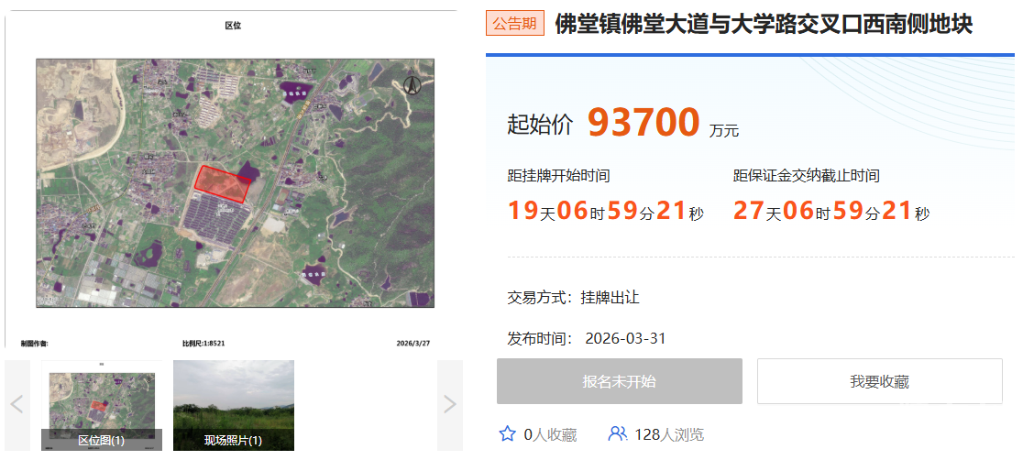Click the star favorite icon
Image resolution: width=1023 pixels, height=460 pixels.
507,434
